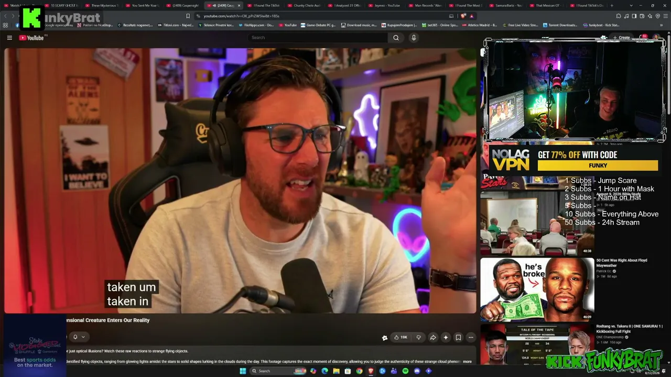Open Windows Start menu
The height and width of the screenshot is (377, 671).
click(x=243, y=371)
